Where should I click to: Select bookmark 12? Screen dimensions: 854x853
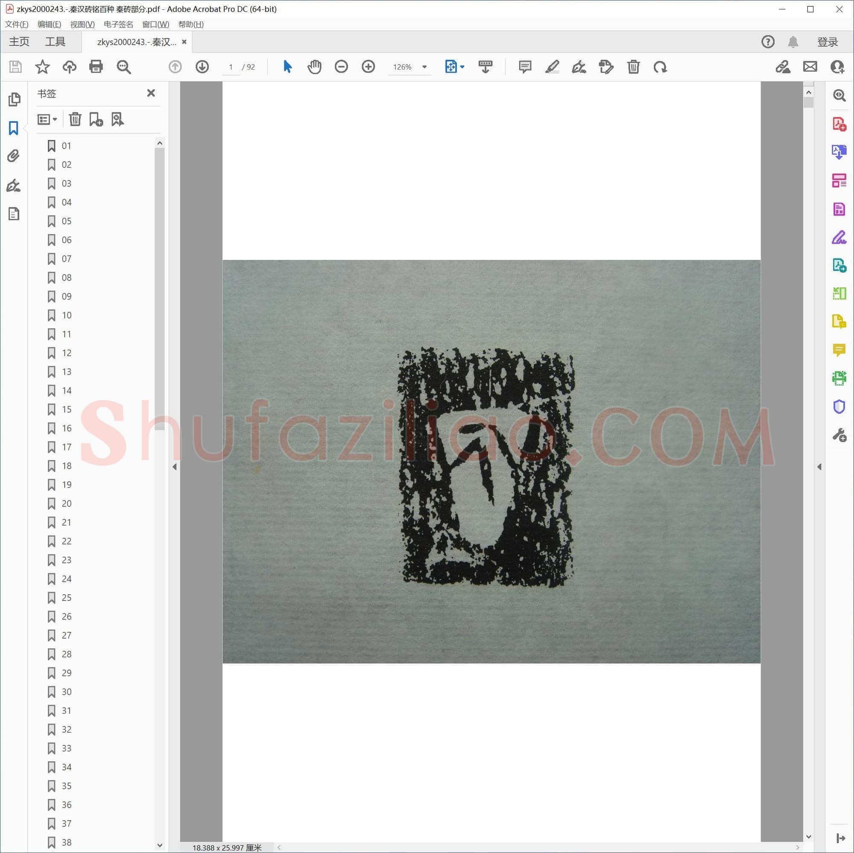[66, 353]
